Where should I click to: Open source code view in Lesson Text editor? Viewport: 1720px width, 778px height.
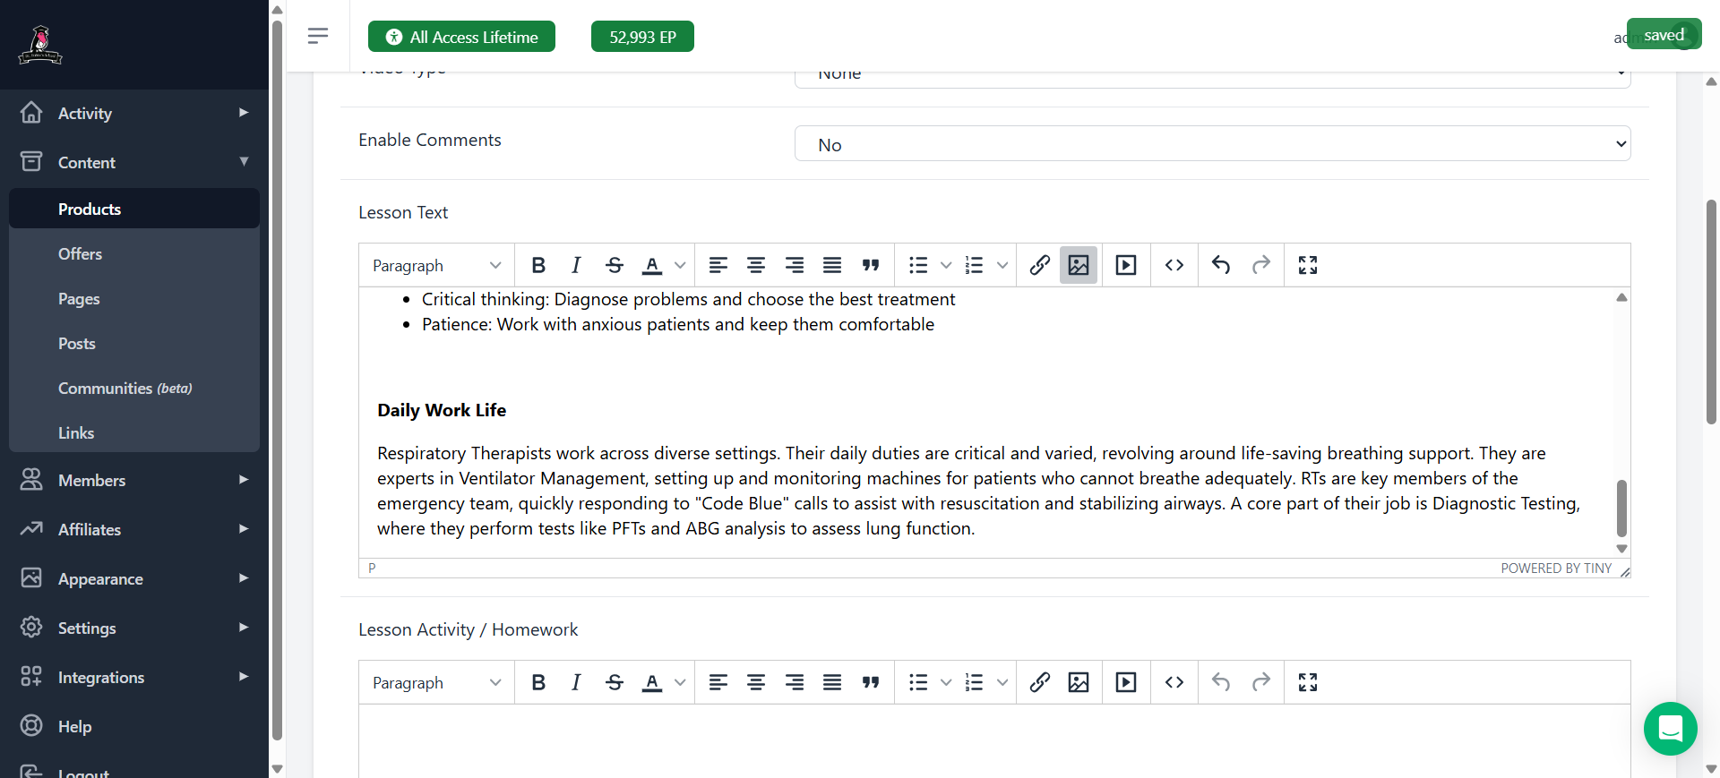pyautogui.click(x=1174, y=265)
